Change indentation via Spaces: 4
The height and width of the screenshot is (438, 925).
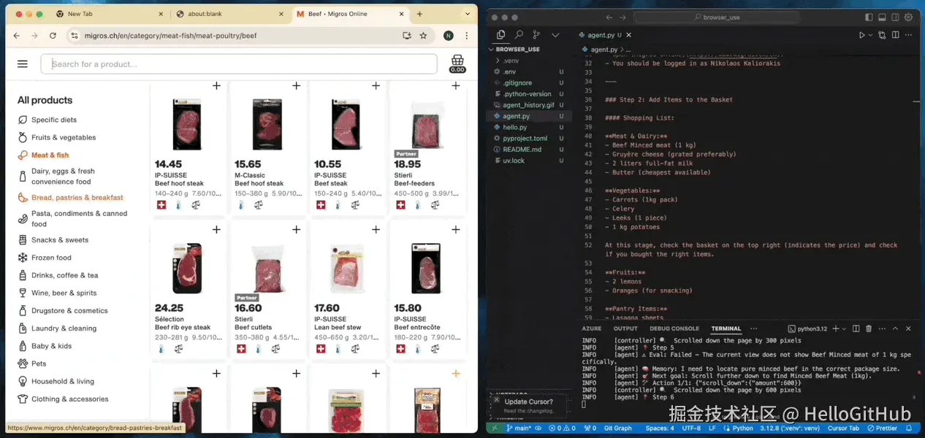(x=660, y=429)
